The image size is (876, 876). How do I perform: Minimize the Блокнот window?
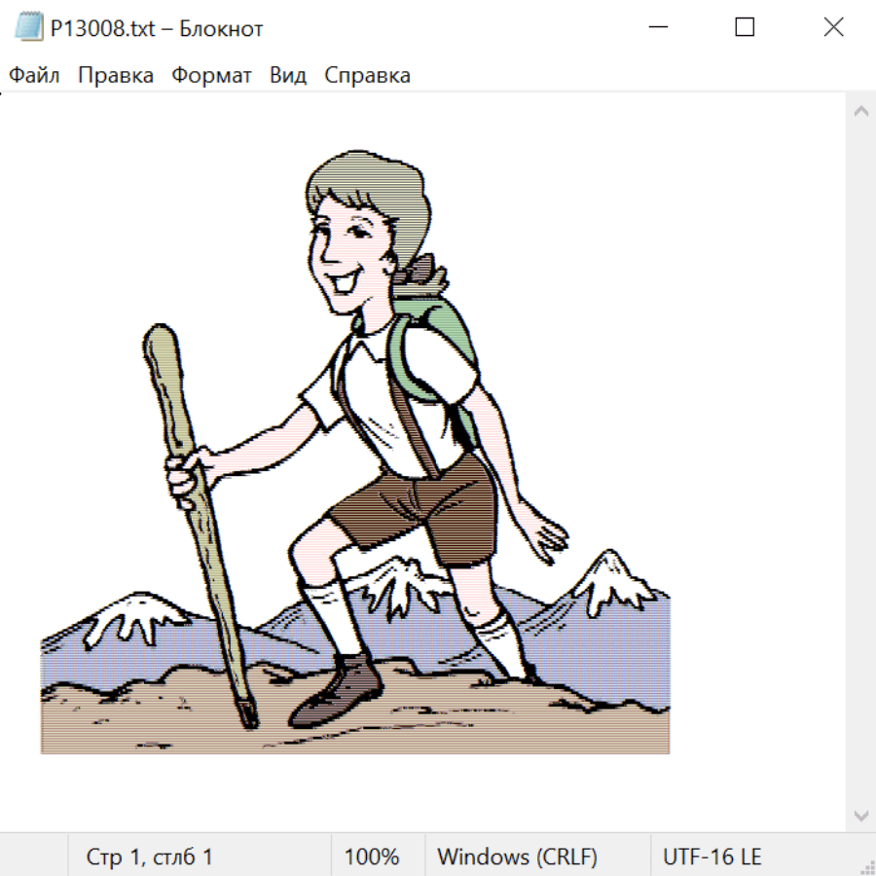tap(656, 28)
